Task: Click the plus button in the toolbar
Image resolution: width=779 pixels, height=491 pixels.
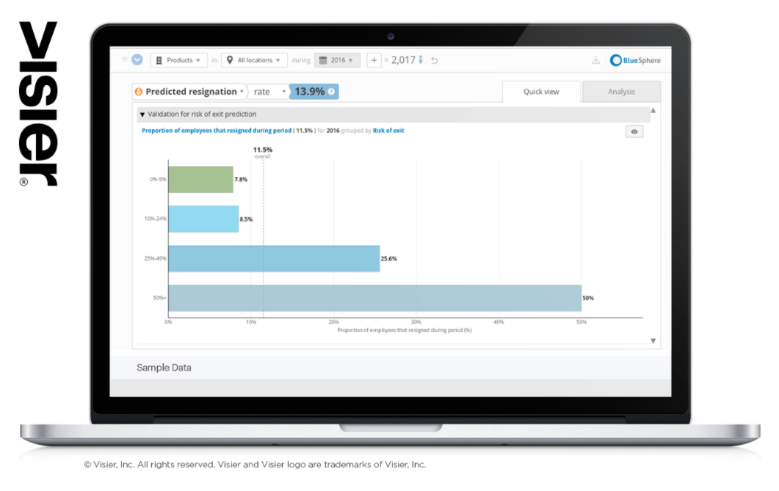Action: [x=373, y=59]
